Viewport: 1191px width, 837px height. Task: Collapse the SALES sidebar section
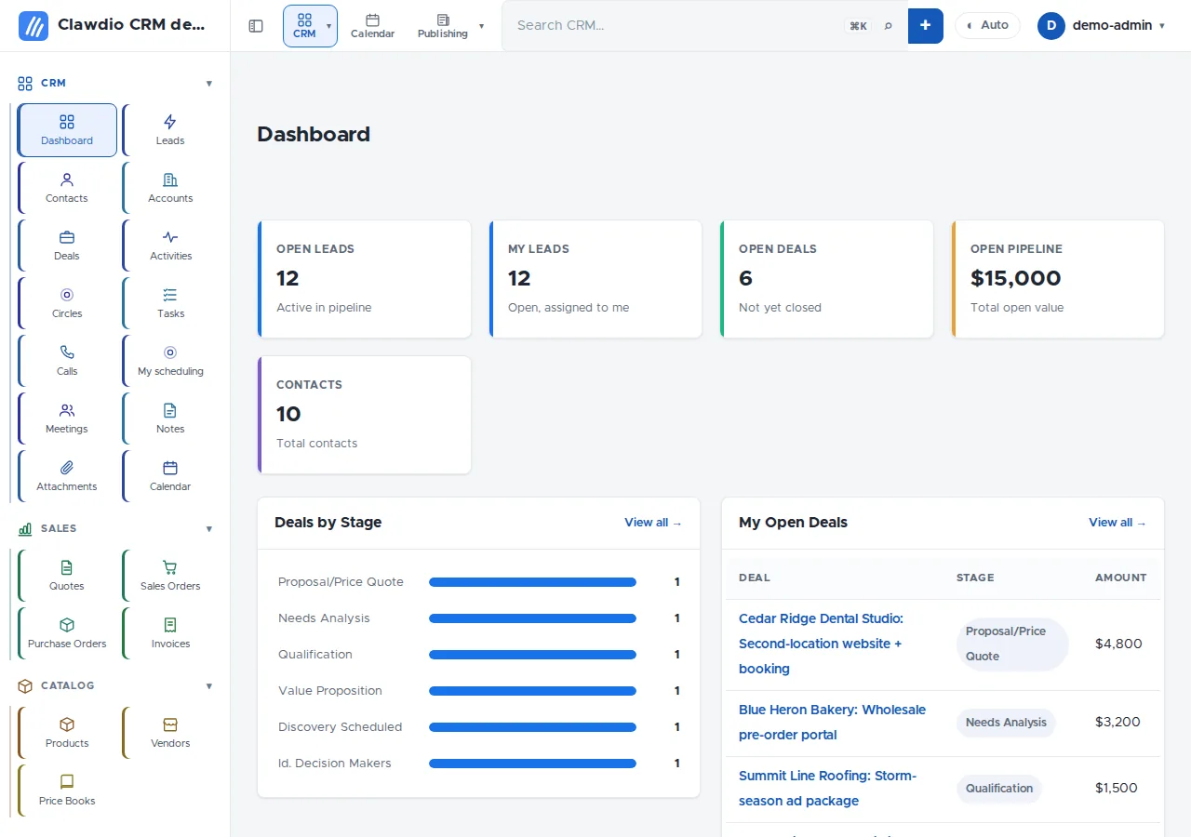208,529
